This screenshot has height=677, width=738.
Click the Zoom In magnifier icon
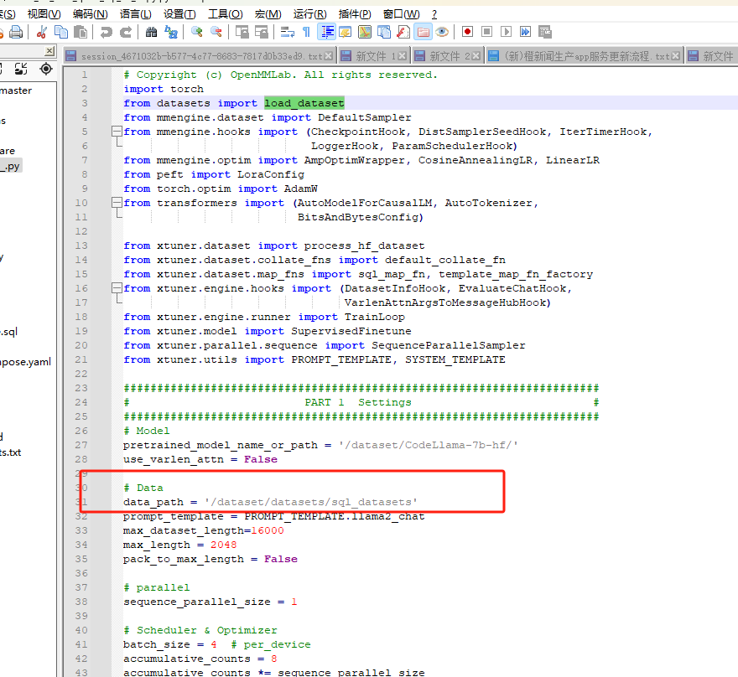tap(197, 32)
